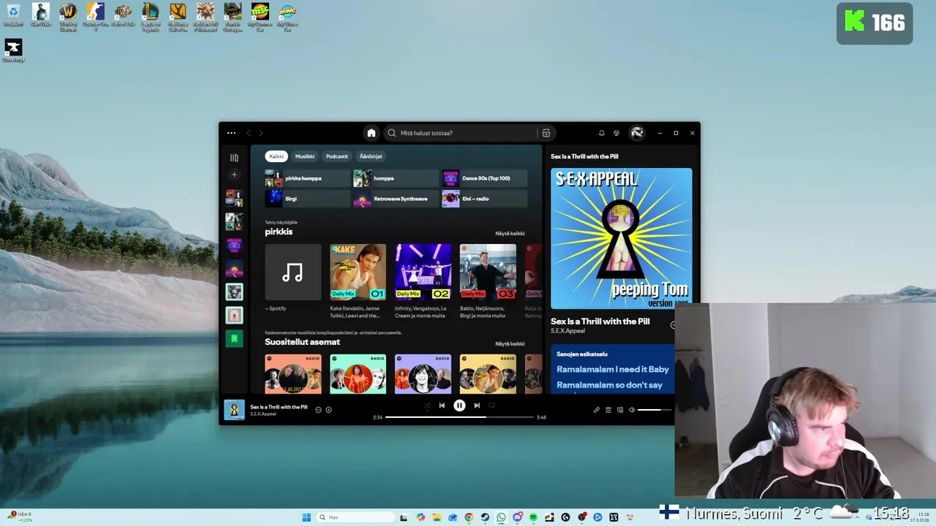Open Connect to a device icon
Viewport: 936px width, 526px height.
pos(620,410)
